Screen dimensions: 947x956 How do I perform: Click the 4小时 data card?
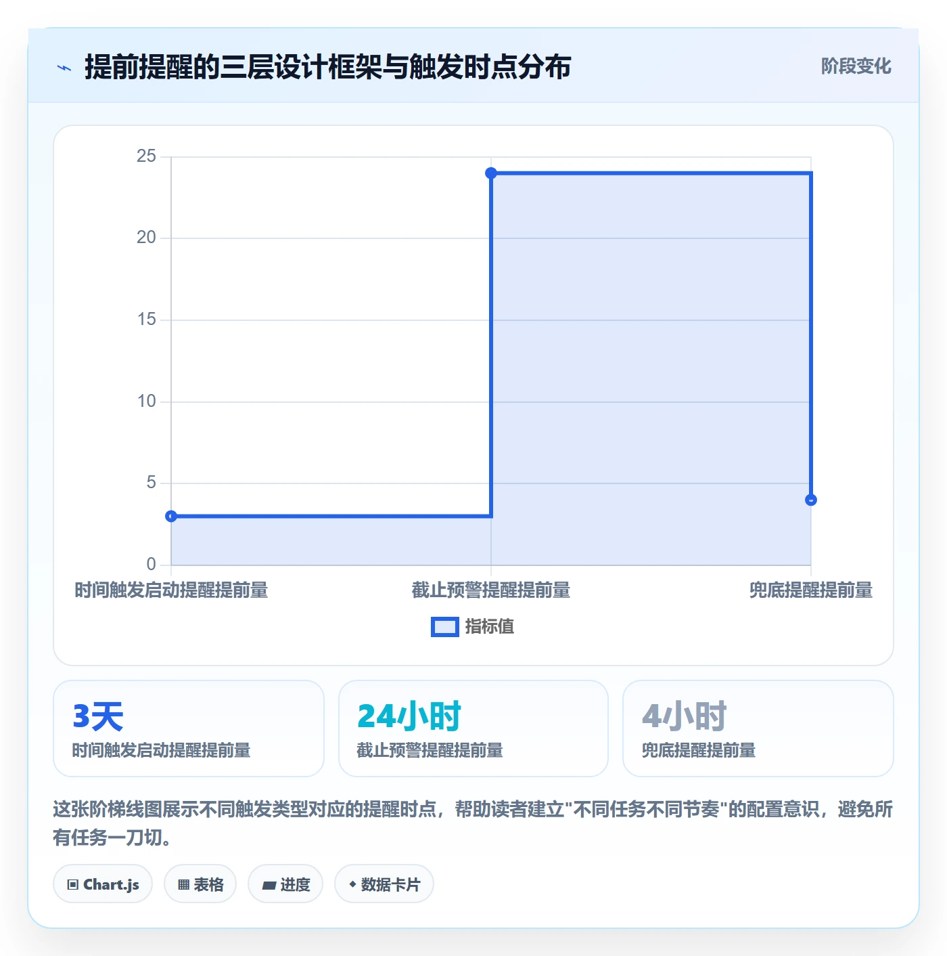pos(758,729)
